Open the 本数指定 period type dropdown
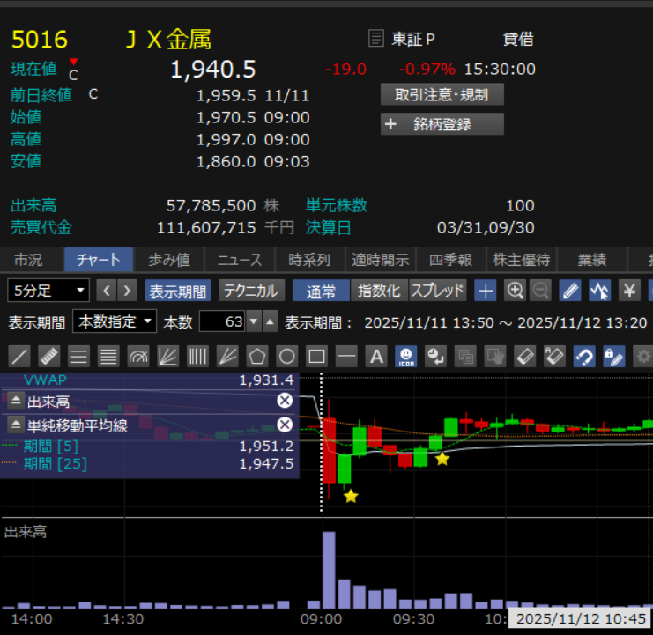Screen dimensions: 653x635 (115, 321)
